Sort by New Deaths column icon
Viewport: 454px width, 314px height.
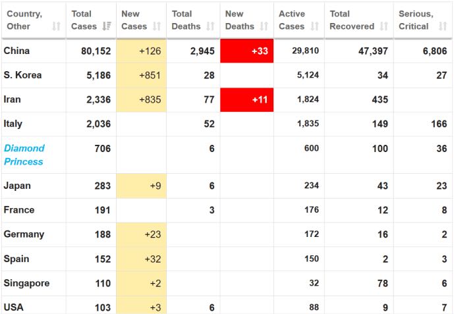[264, 26]
